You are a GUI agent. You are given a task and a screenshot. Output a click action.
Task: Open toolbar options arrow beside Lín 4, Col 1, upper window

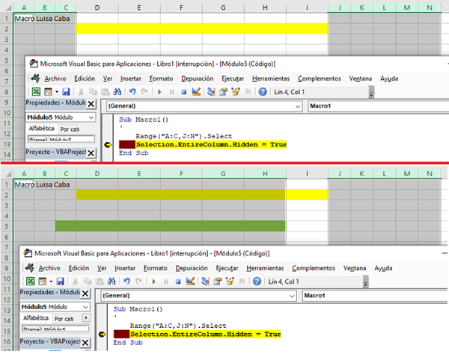click(371, 92)
